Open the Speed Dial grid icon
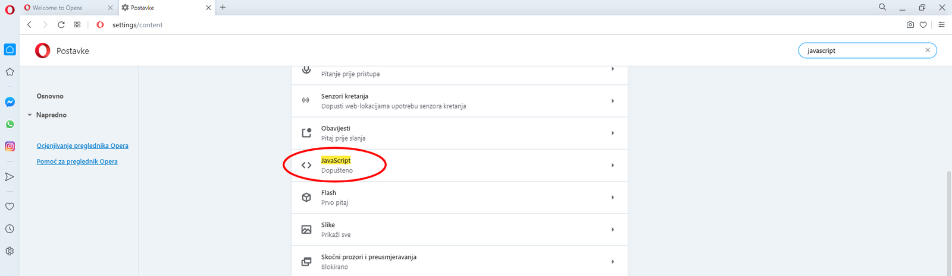 click(x=77, y=25)
